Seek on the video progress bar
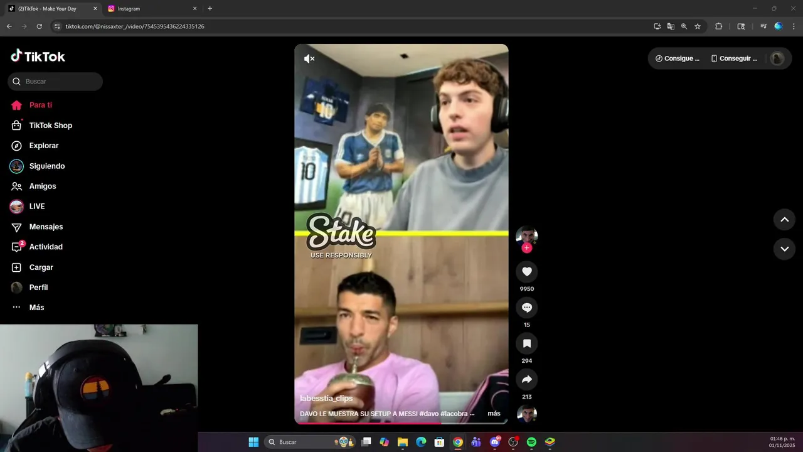The height and width of the screenshot is (452, 803). click(x=401, y=423)
